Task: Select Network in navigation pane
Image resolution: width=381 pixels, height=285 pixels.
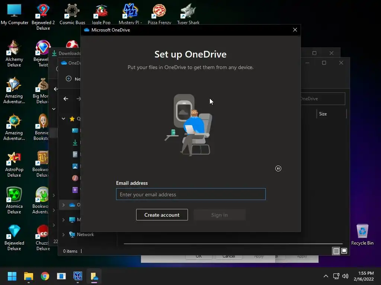Action: [85, 235]
